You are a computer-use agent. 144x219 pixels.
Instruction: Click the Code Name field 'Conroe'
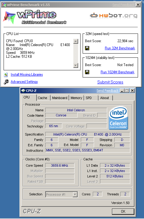pyautogui.click(x=61, y=115)
